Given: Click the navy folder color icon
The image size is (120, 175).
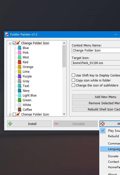Looking at the screenshot, I should pyautogui.click(x=19, y=90).
